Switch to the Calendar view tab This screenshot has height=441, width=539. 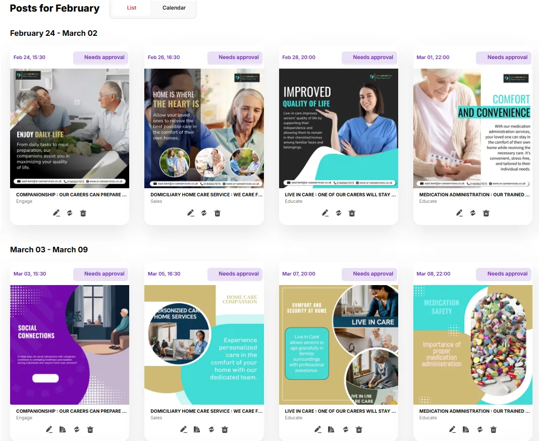pyautogui.click(x=174, y=8)
